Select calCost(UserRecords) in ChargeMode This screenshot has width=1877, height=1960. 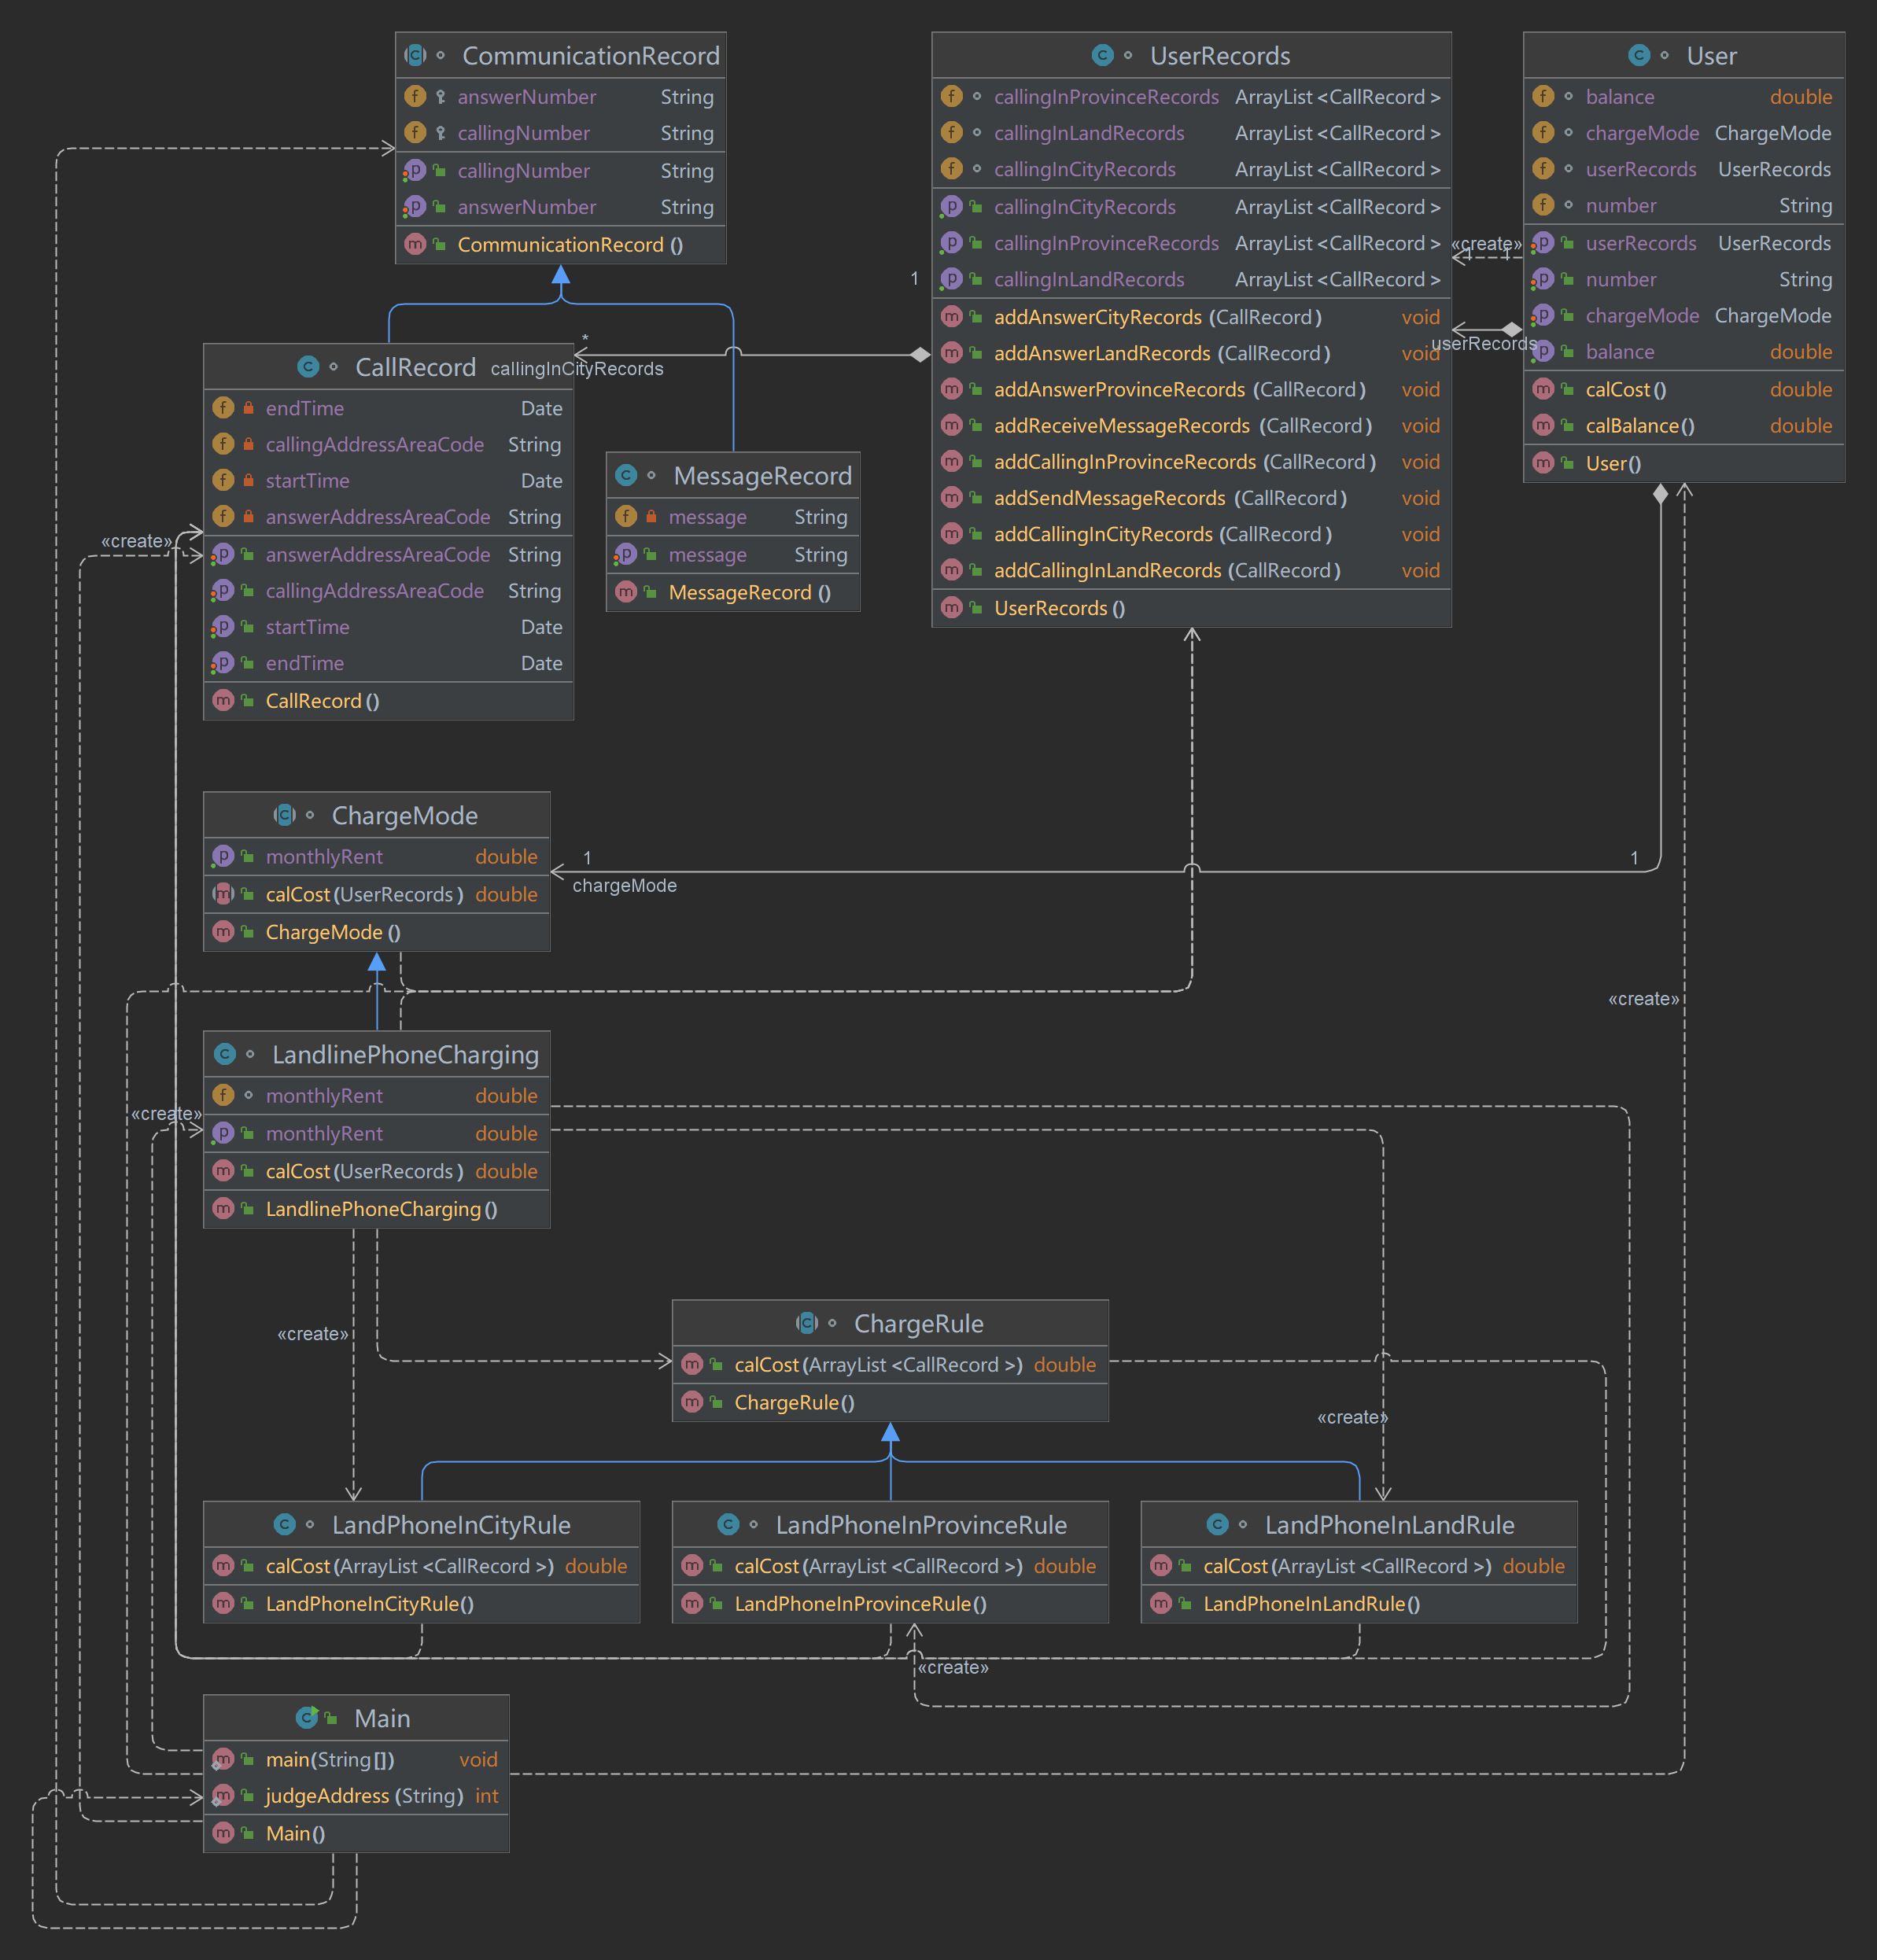[x=364, y=895]
